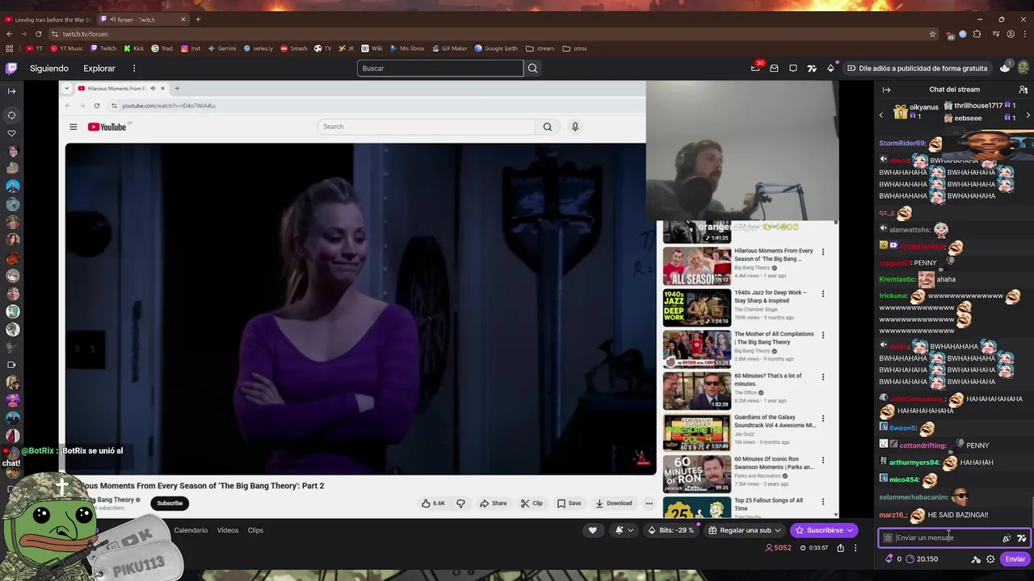Focus the Buscar search field
The height and width of the screenshot is (581, 1034).
pyautogui.click(x=440, y=69)
